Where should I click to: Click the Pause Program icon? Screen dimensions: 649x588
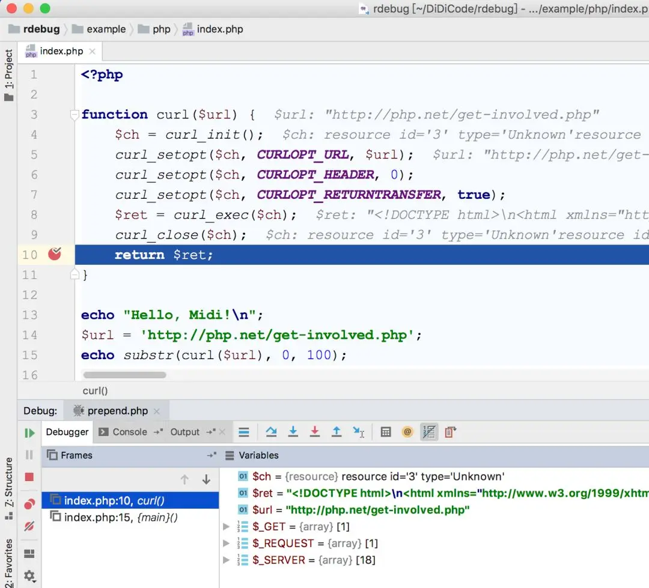pyautogui.click(x=29, y=455)
